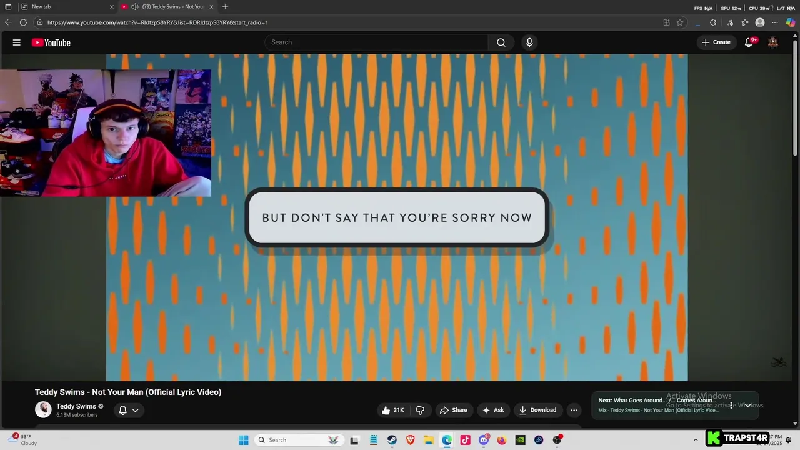Focus the YouTube search box

[377, 42]
